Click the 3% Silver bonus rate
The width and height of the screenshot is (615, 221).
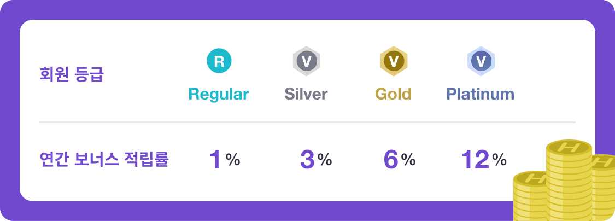[316, 160]
